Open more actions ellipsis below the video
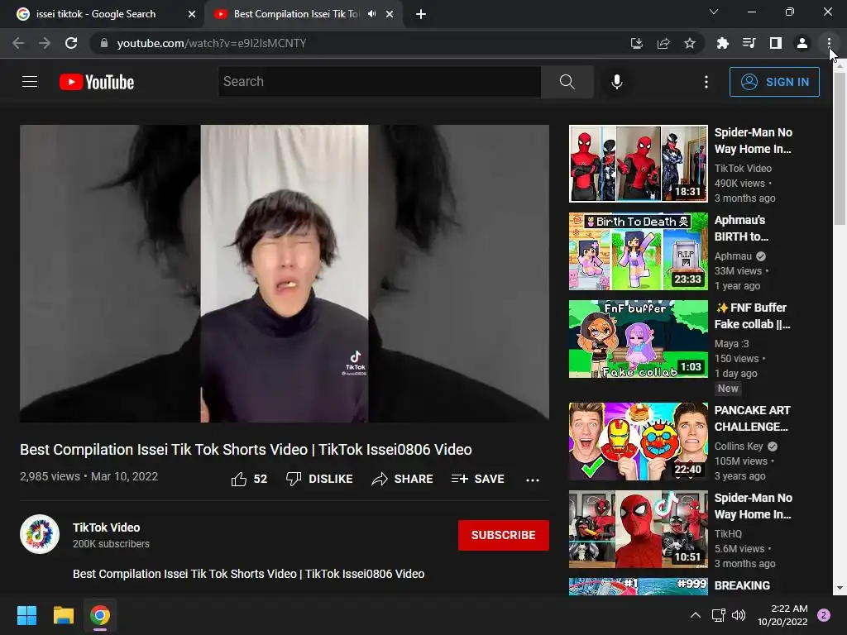This screenshot has width=847, height=635. [x=533, y=480]
